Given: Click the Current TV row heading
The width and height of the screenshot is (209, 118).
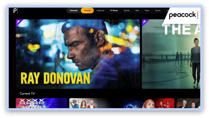Looking at the screenshot, I should 27,94.
